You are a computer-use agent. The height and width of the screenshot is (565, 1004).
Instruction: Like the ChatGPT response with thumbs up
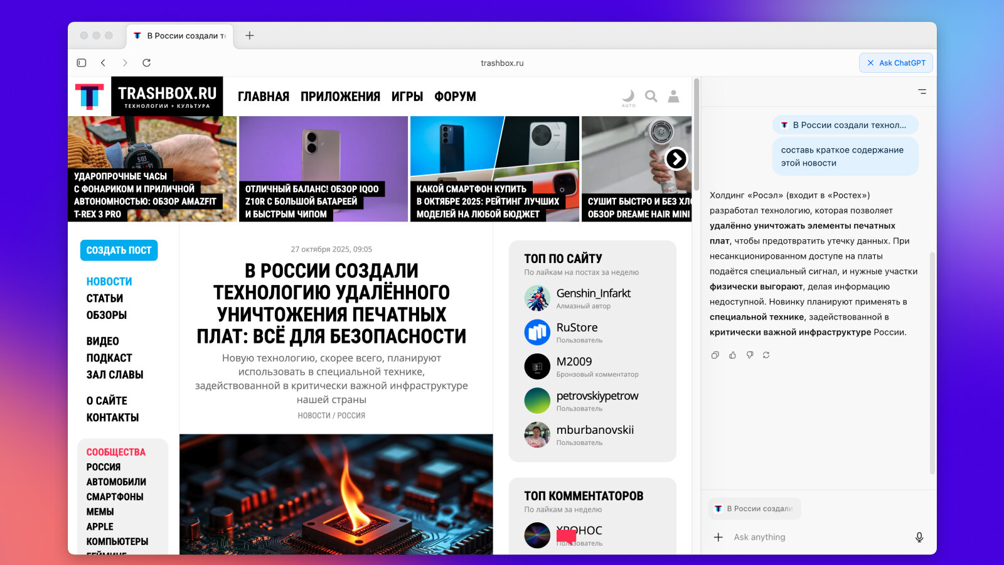pos(732,355)
